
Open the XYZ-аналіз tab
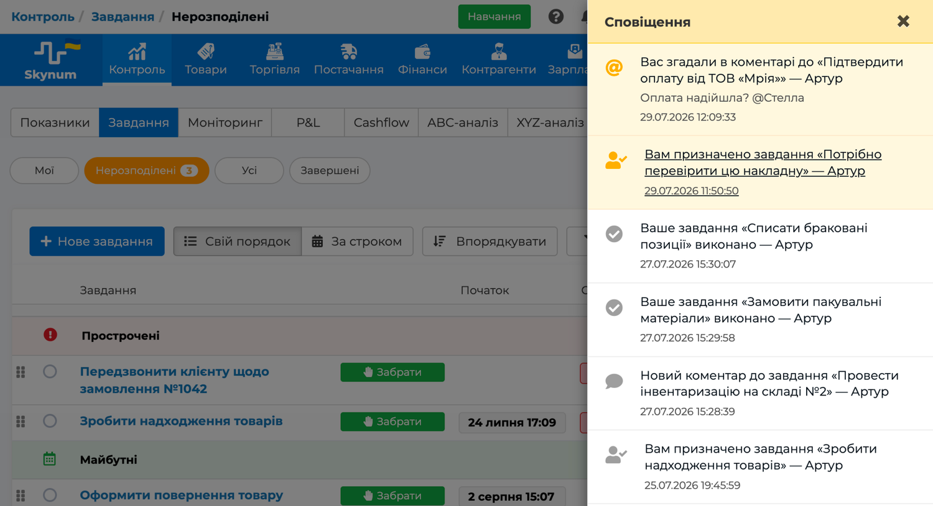pyautogui.click(x=549, y=122)
